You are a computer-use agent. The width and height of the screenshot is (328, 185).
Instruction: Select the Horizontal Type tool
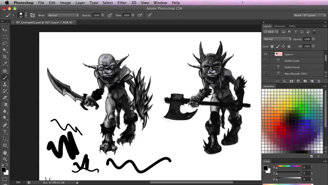coord(5,132)
